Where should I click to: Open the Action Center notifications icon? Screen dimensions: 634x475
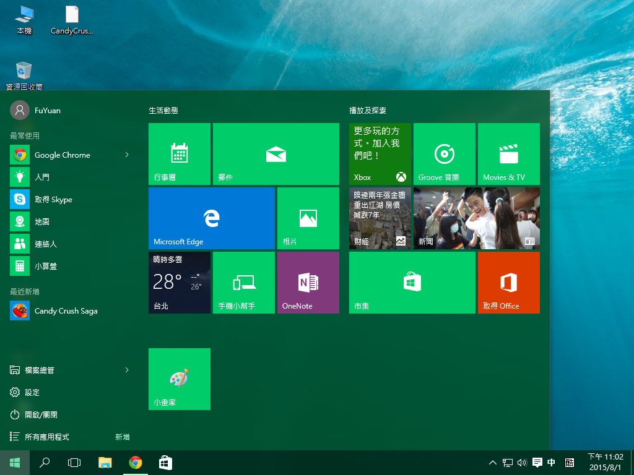point(537,463)
